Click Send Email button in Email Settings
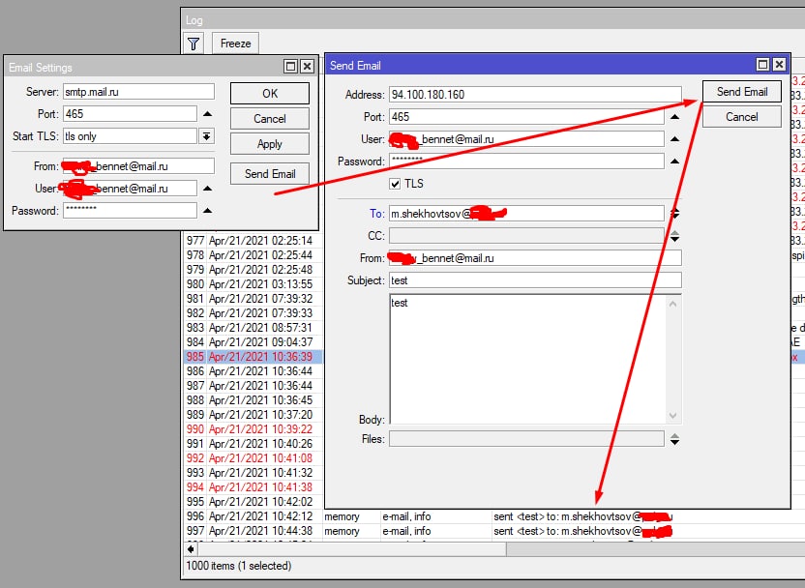Image resolution: width=805 pixels, height=588 pixels. pos(270,174)
